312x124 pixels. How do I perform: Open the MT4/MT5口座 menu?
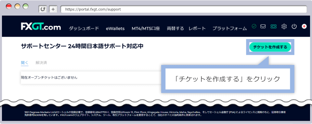pos(146,29)
